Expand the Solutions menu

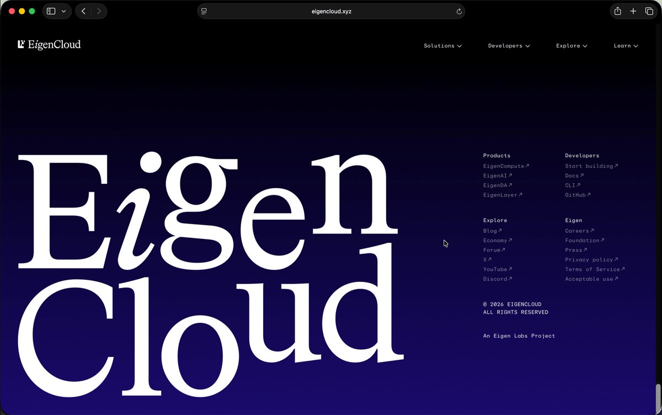[x=442, y=46]
